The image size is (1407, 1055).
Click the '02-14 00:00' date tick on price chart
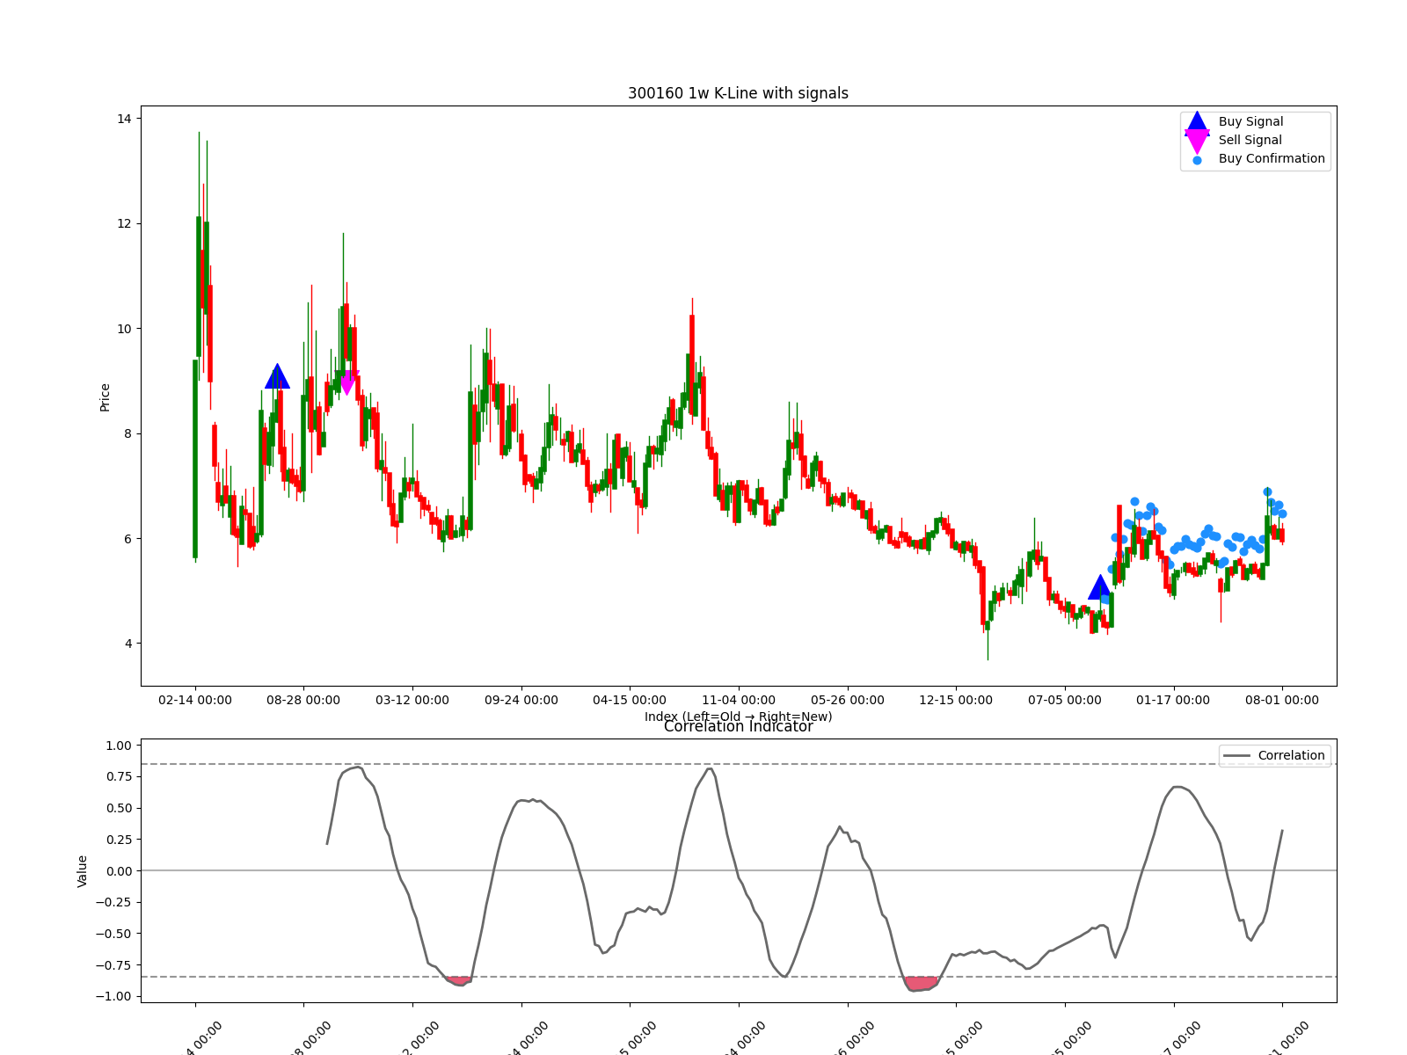(x=195, y=701)
